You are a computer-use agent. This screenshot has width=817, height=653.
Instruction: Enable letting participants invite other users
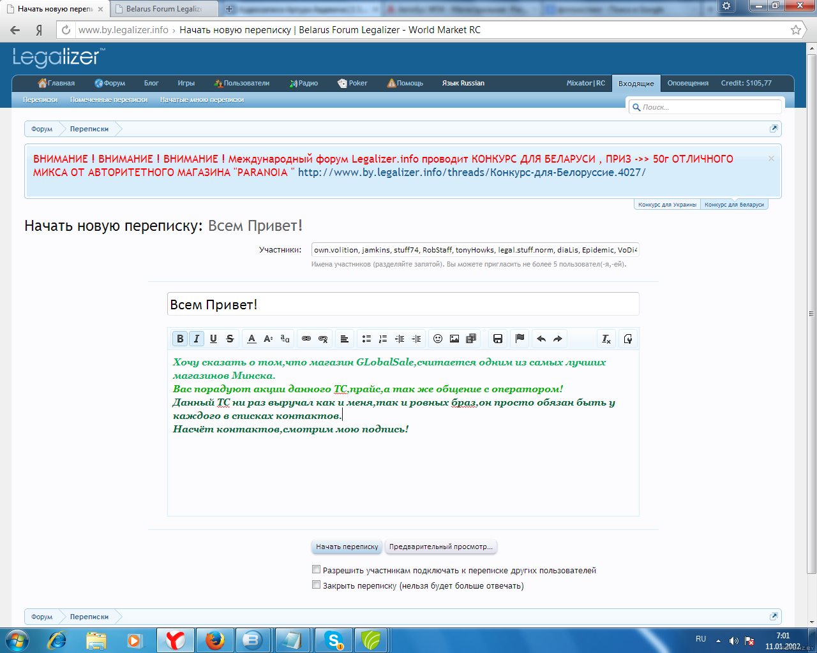tap(316, 569)
